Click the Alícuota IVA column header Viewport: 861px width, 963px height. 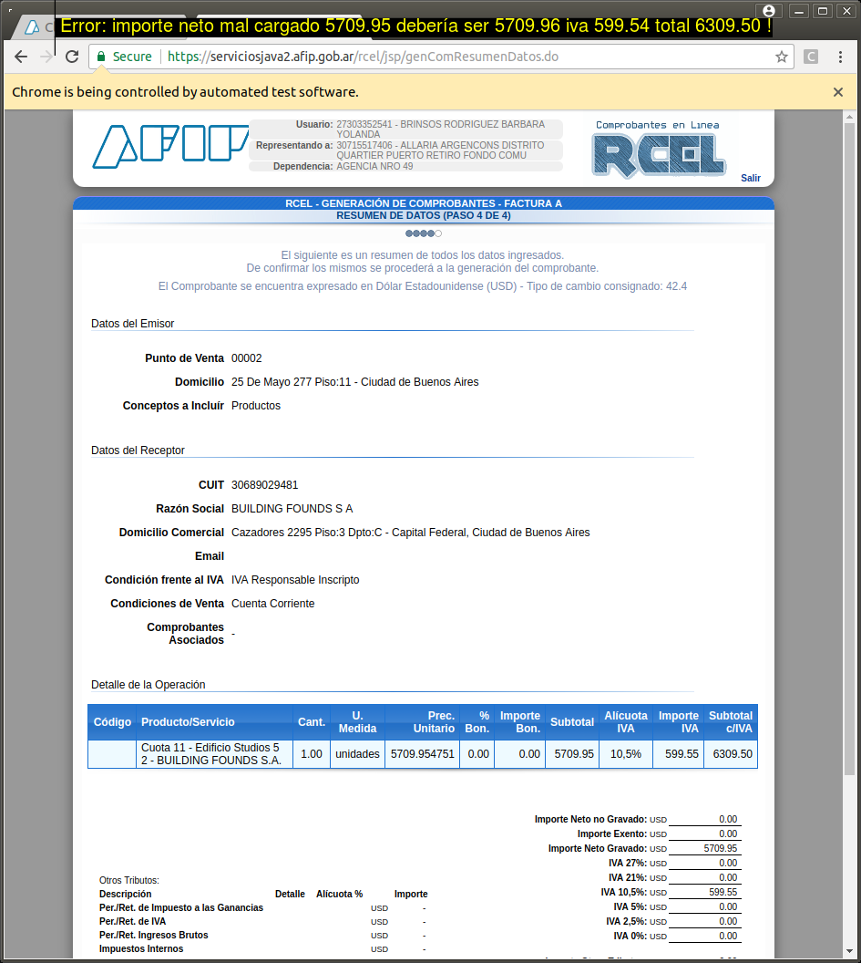[x=626, y=722]
